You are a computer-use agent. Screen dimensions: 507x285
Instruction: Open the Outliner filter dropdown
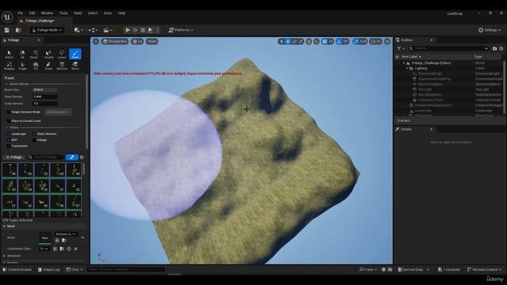coord(401,48)
